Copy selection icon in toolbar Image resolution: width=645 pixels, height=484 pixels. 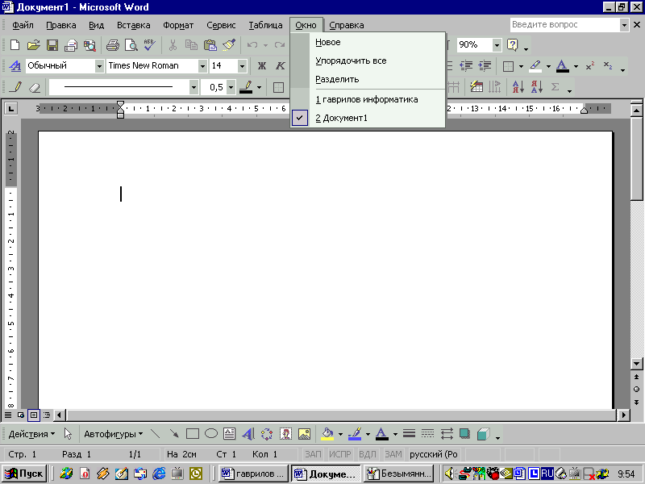tap(191, 44)
